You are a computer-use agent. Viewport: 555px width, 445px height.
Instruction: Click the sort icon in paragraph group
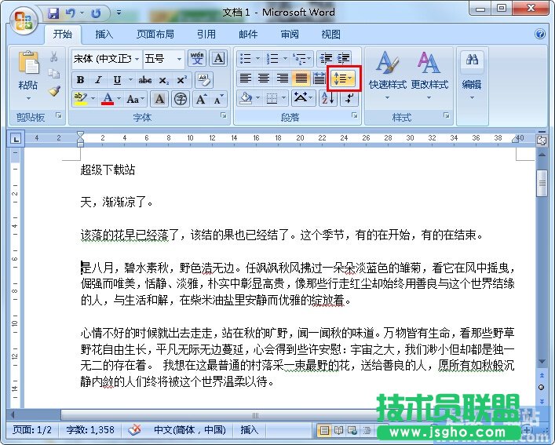click(326, 98)
